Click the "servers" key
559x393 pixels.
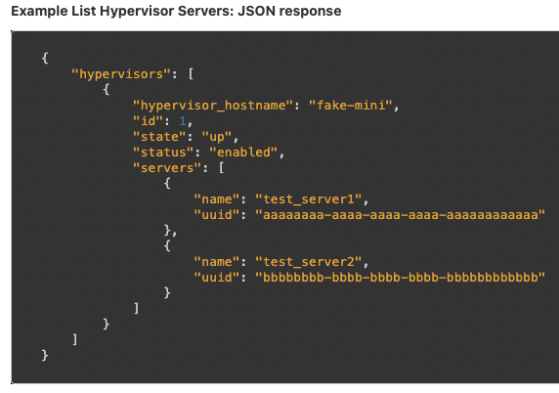click(x=167, y=168)
